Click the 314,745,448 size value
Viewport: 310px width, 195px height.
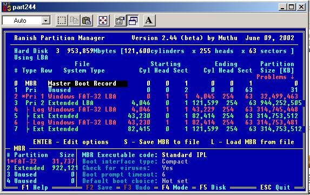click(x=277, y=109)
